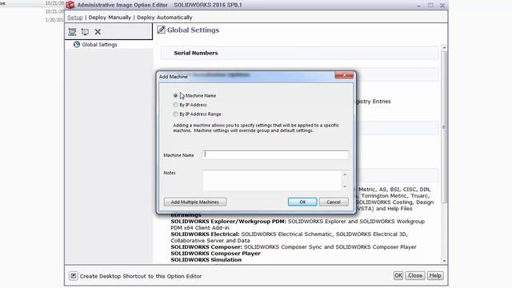
Task: Click the Add Machine icon in toolbar
Action: (x=85, y=32)
